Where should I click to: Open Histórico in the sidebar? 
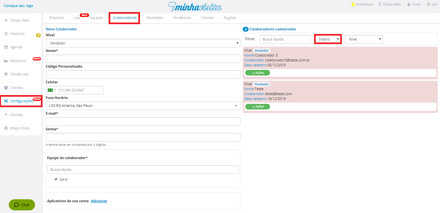[x=17, y=34]
